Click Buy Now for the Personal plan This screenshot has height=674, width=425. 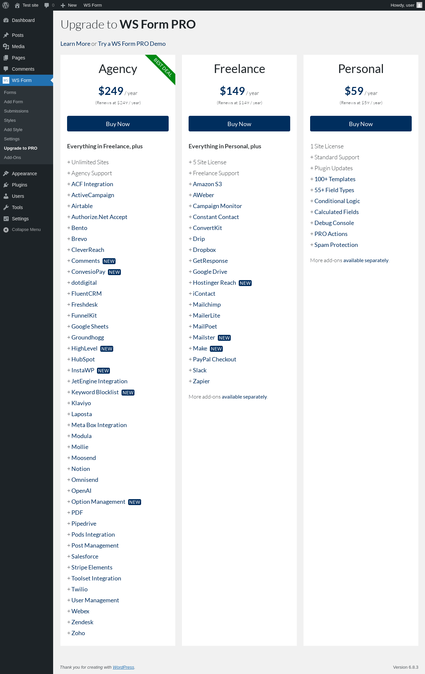tap(361, 124)
